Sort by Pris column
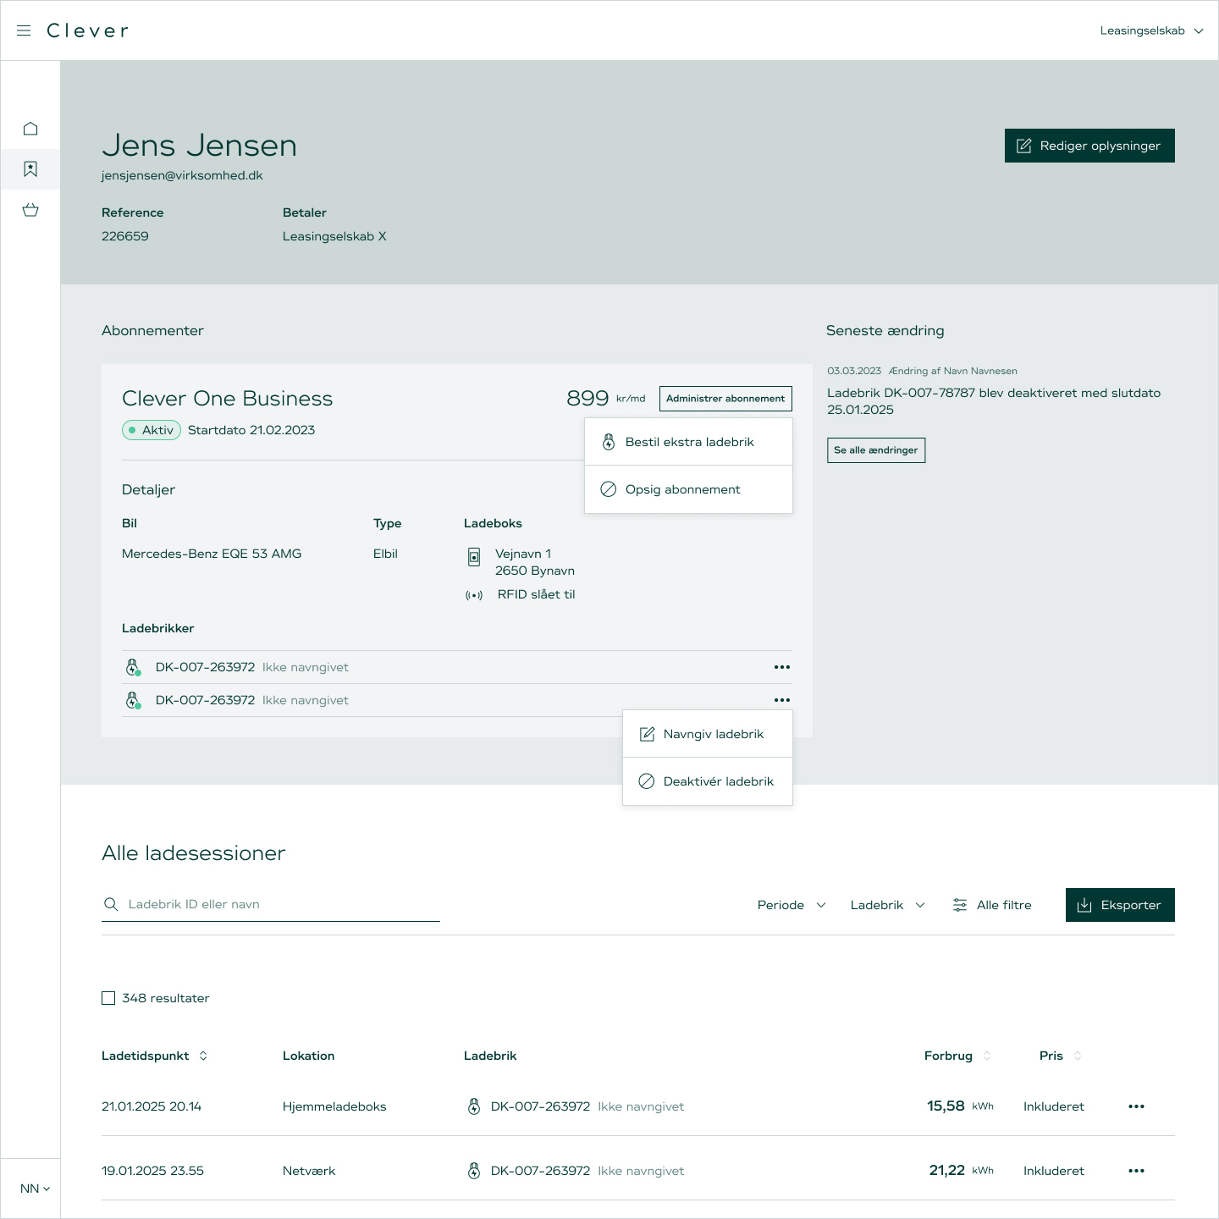Viewport: 1219px width, 1219px height. 1078,1056
